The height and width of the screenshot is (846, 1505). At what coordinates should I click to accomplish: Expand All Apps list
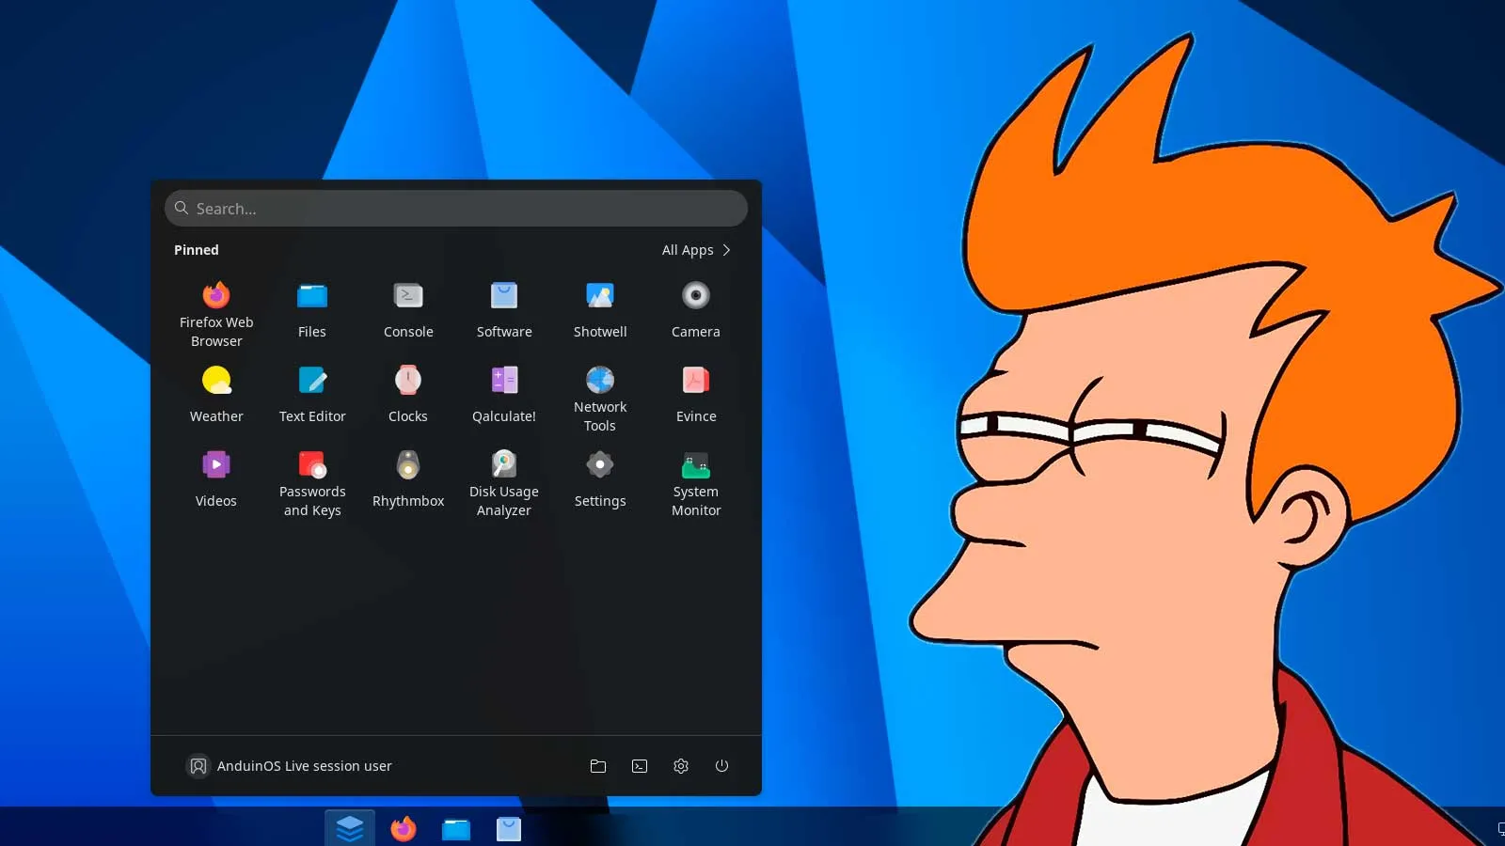pyautogui.click(x=696, y=250)
